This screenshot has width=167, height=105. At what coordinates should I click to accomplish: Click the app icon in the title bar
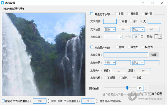[2, 3]
